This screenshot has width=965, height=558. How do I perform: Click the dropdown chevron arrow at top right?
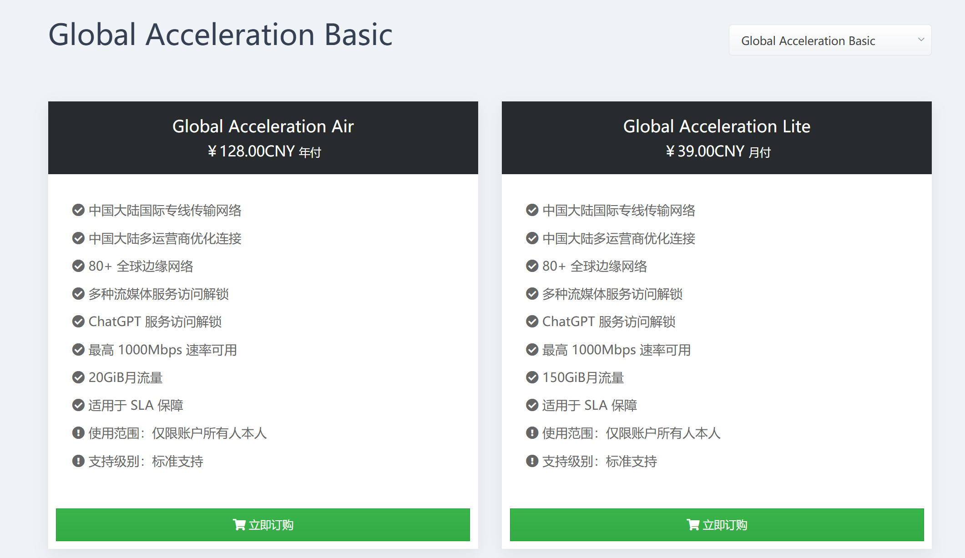coord(921,40)
